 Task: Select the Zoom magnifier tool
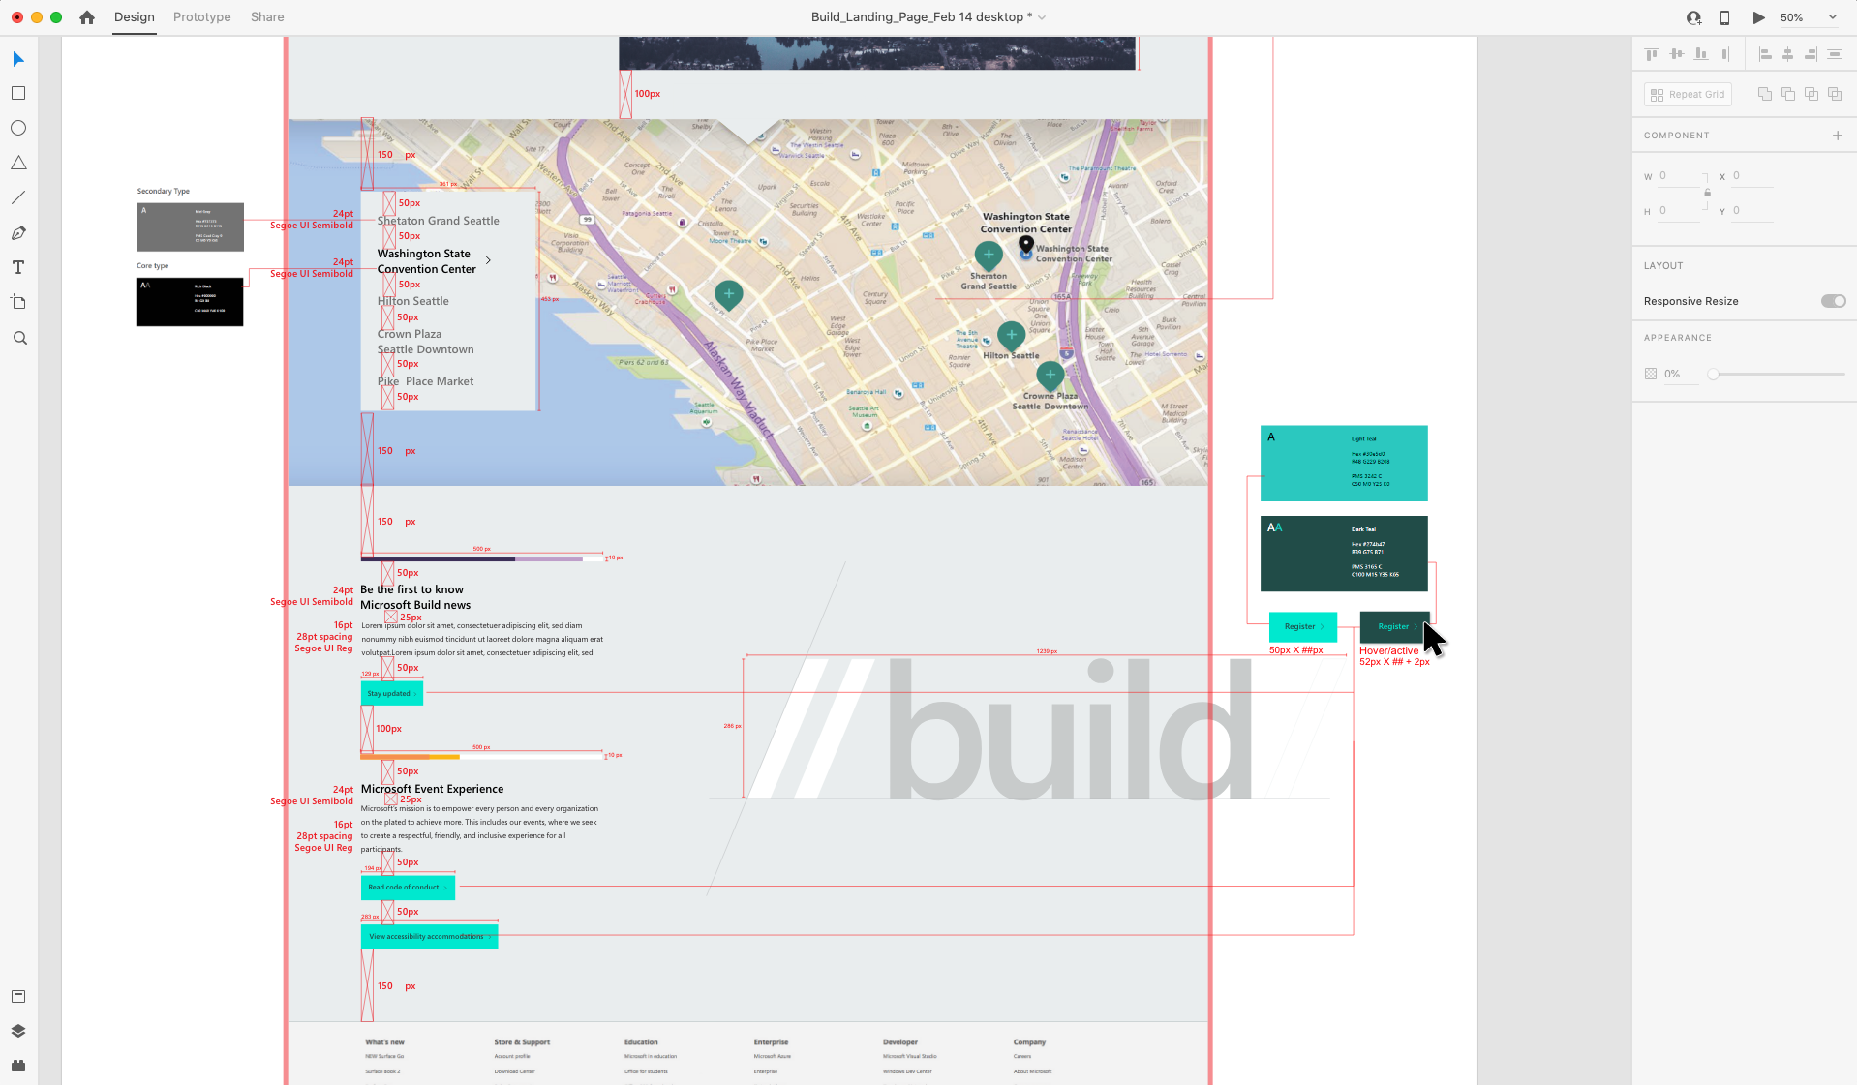[x=19, y=338]
